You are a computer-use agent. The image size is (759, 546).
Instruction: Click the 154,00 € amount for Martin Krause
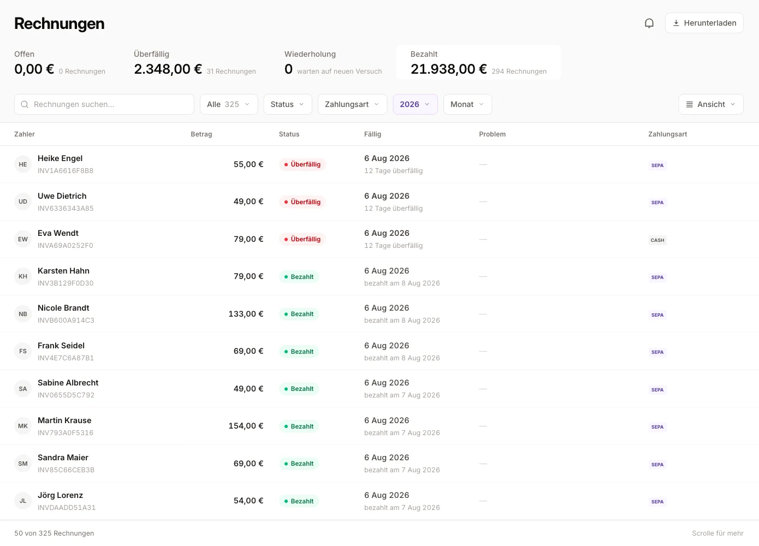click(246, 426)
